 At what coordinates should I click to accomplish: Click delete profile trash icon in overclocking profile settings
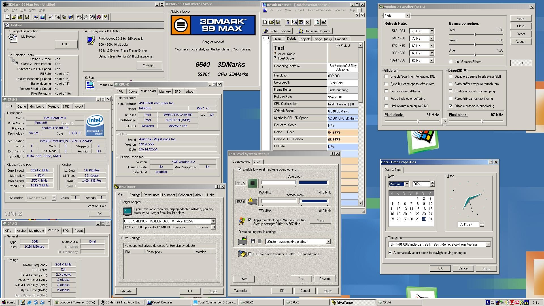coord(260,241)
